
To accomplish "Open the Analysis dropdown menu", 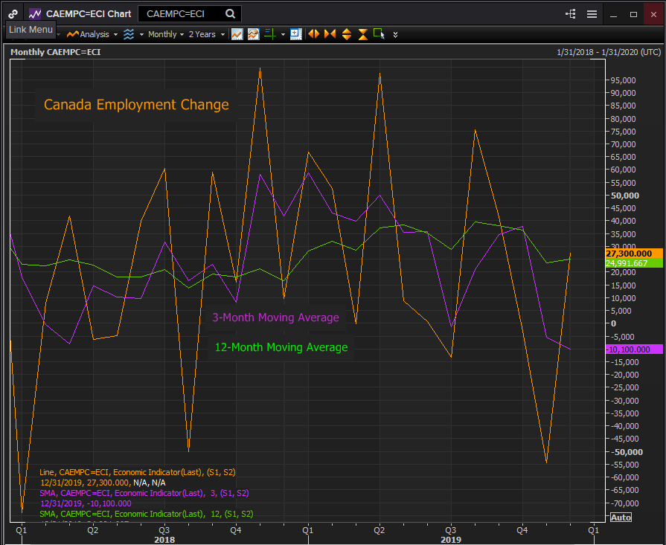I will tap(92, 34).
